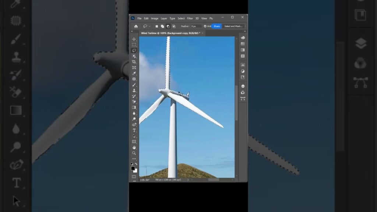Enable Intersect with selection mode

[174, 26]
